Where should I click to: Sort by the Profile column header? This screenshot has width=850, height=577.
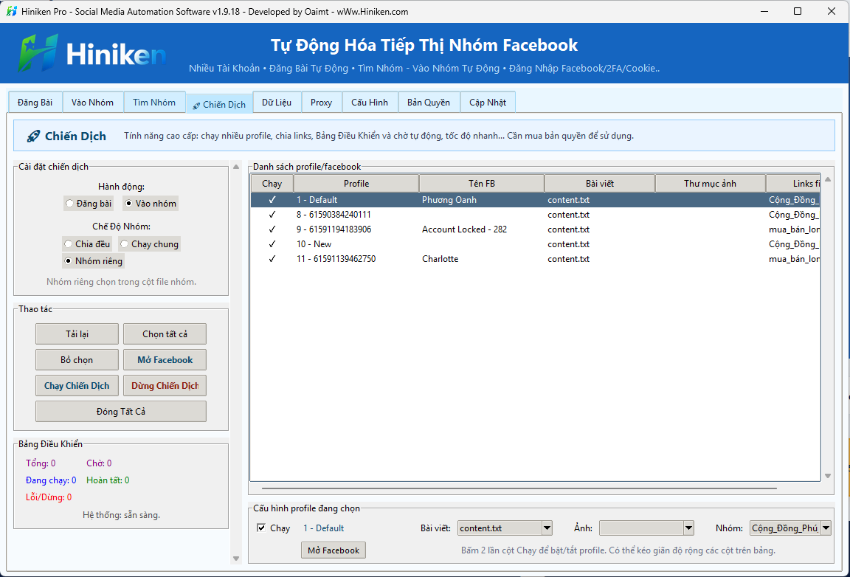(356, 183)
